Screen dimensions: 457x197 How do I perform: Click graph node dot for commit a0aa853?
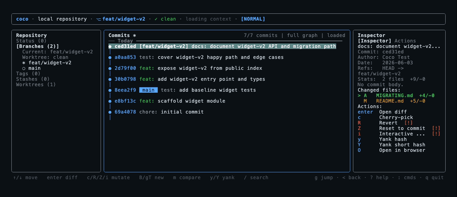click(x=110, y=57)
